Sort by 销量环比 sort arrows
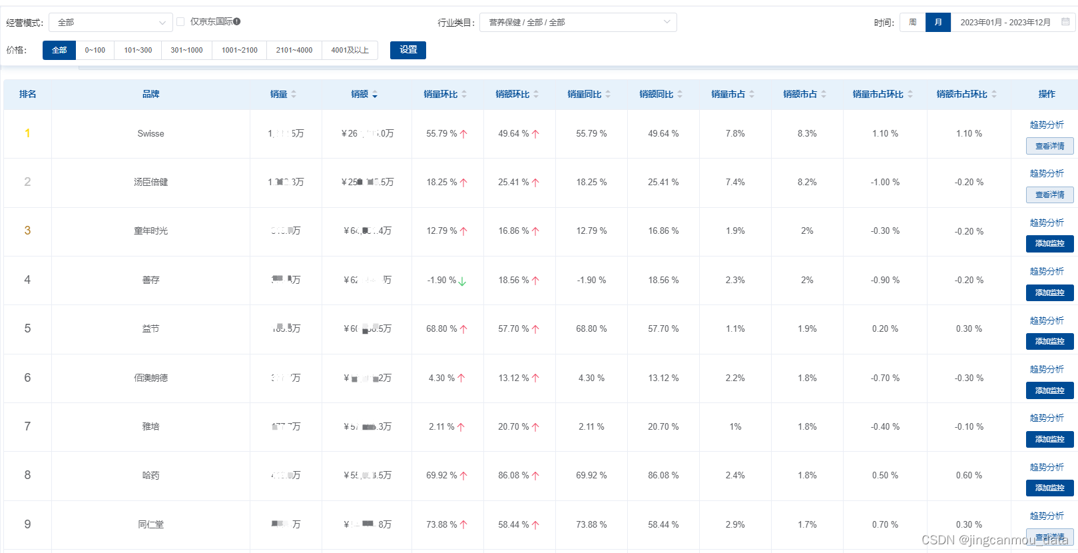The height and width of the screenshot is (553, 1078). (464, 95)
